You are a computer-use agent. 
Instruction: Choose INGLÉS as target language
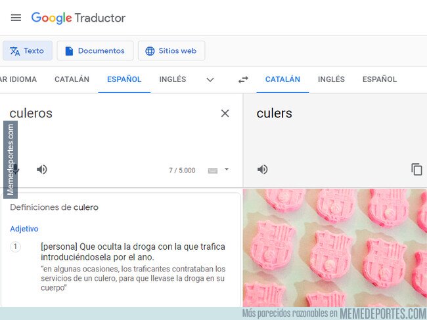coord(331,79)
